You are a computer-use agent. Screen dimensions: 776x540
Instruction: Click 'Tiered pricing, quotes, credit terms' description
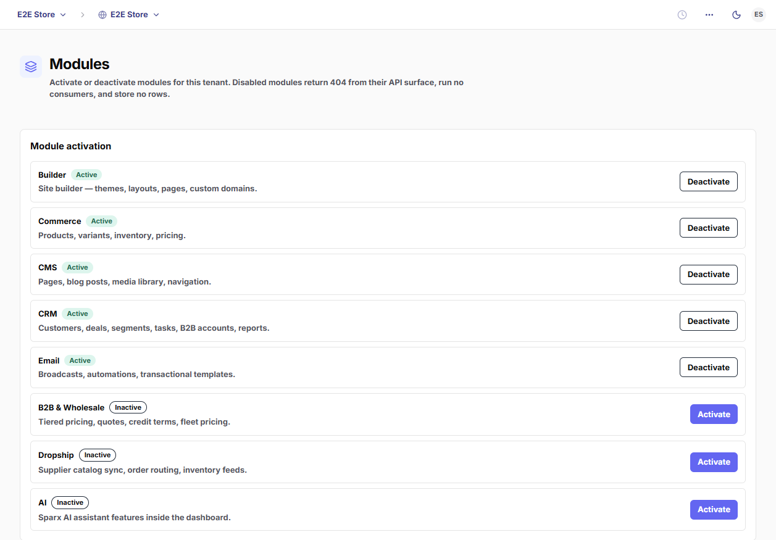tap(134, 422)
